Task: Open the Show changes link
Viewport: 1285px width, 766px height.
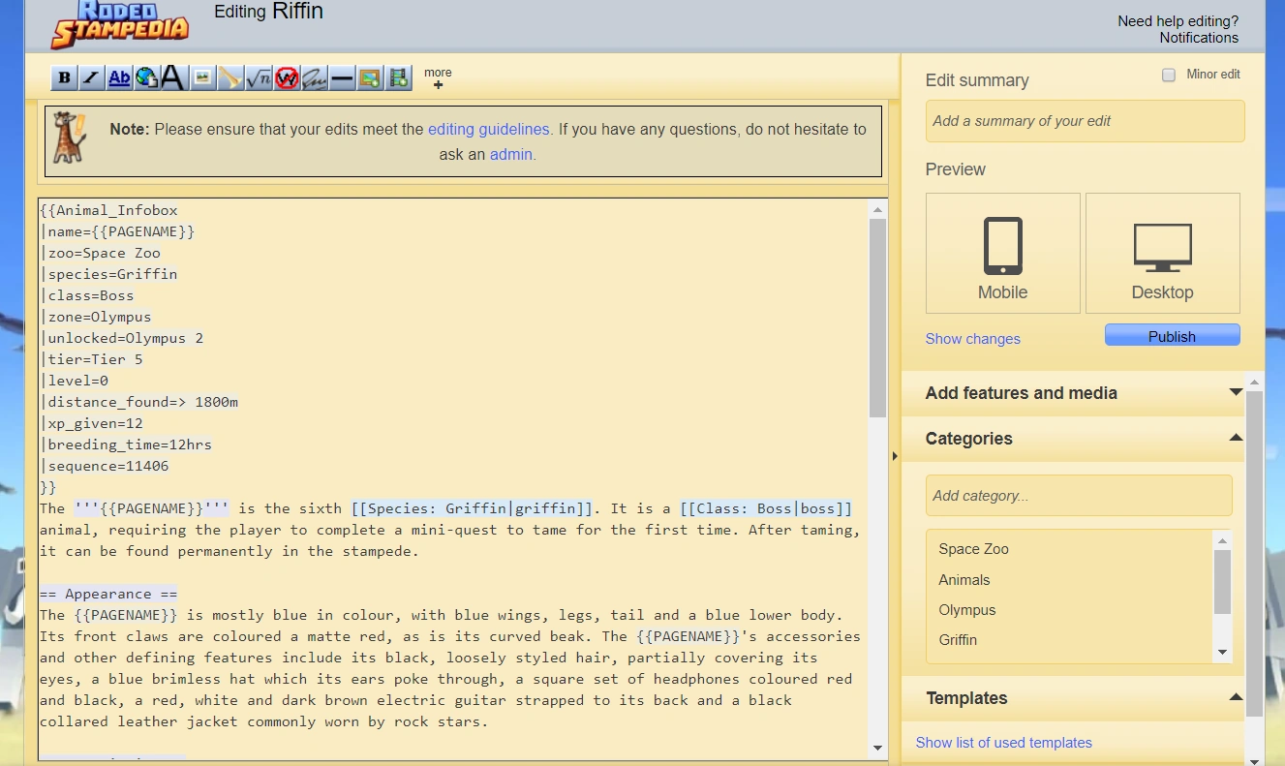Action: click(972, 339)
